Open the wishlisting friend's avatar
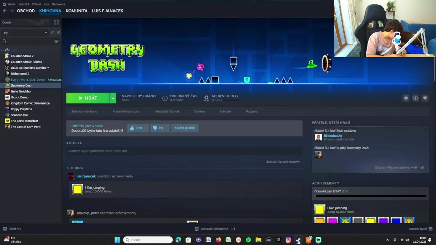This screenshot has height=245, width=436. tap(318, 154)
